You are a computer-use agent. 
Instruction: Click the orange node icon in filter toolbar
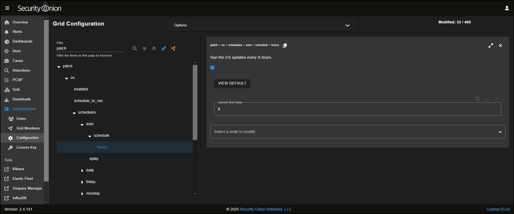(x=173, y=48)
